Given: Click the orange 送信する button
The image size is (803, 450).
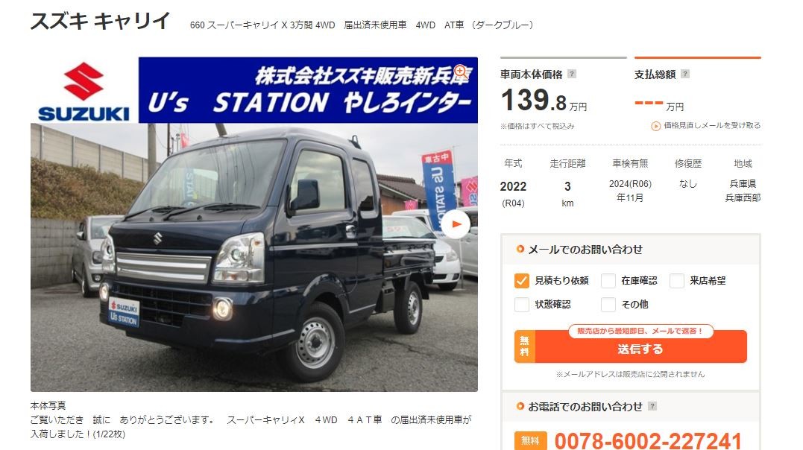Looking at the screenshot, I should [631, 347].
